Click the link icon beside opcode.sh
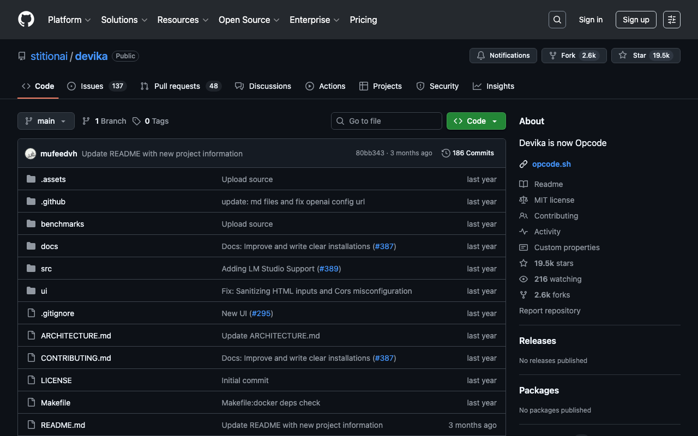The width and height of the screenshot is (698, 436). point(523,164)
